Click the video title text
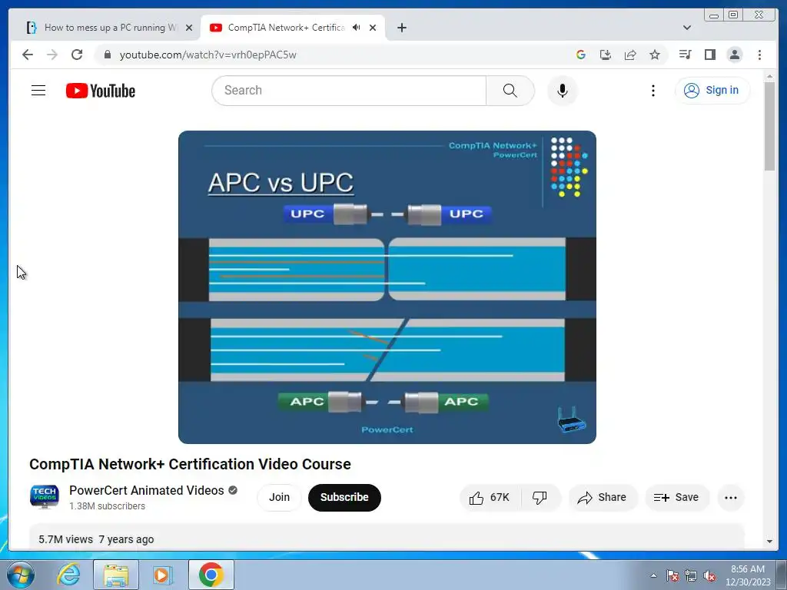Screen dimensions: 787x590 [x=191, y=464]
